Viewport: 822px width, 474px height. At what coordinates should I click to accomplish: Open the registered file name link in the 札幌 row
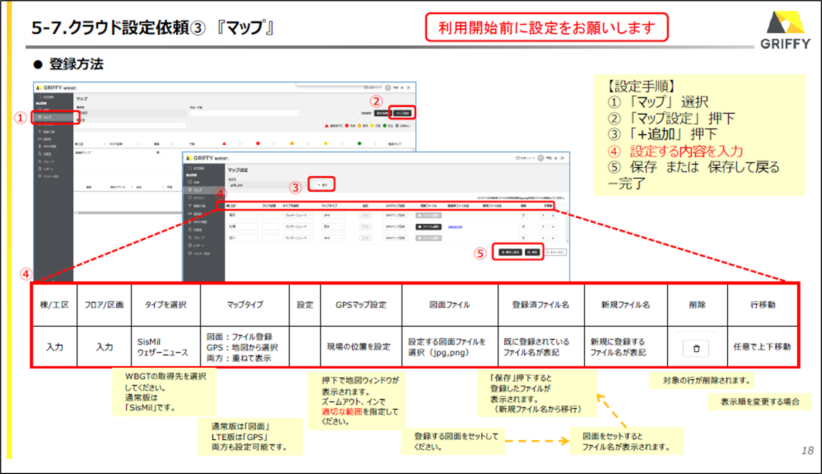(455, 227)
